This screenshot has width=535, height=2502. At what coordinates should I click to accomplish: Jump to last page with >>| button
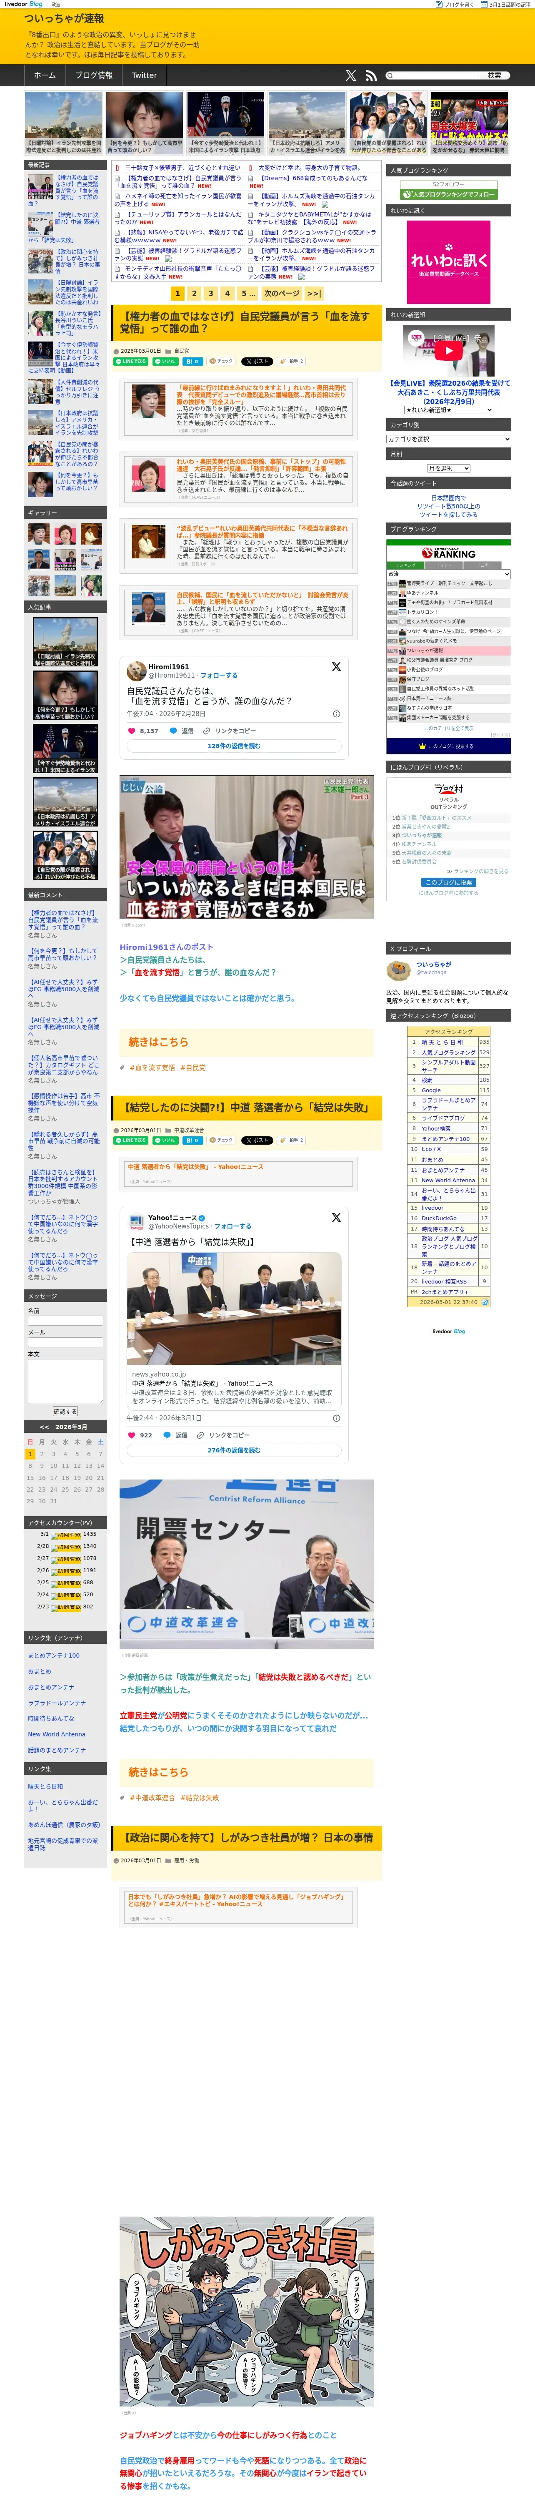(314, 292)
